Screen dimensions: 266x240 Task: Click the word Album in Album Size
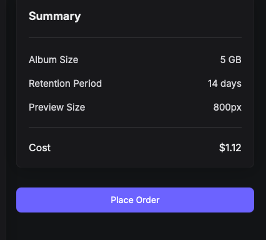coord(42,60)
